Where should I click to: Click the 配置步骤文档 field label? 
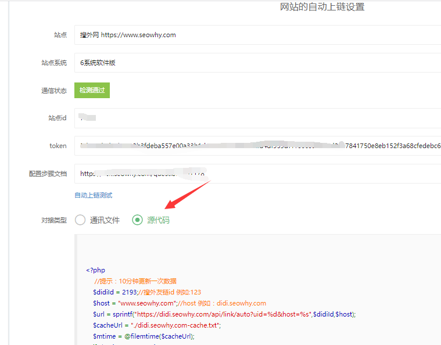48,174
